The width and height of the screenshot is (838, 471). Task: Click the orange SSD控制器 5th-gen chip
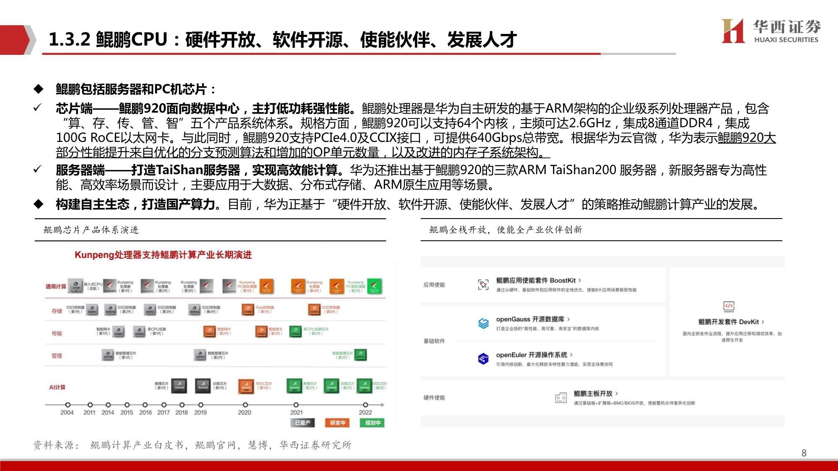click(315, 310)
